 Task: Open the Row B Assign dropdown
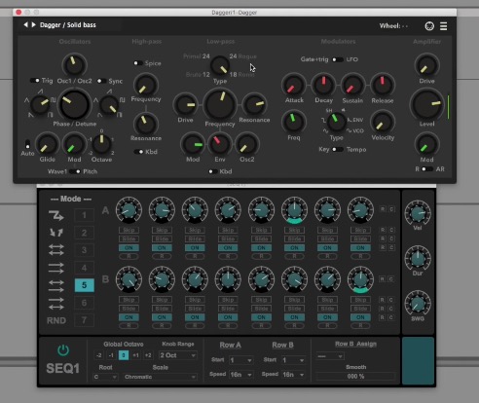(330, 356)
